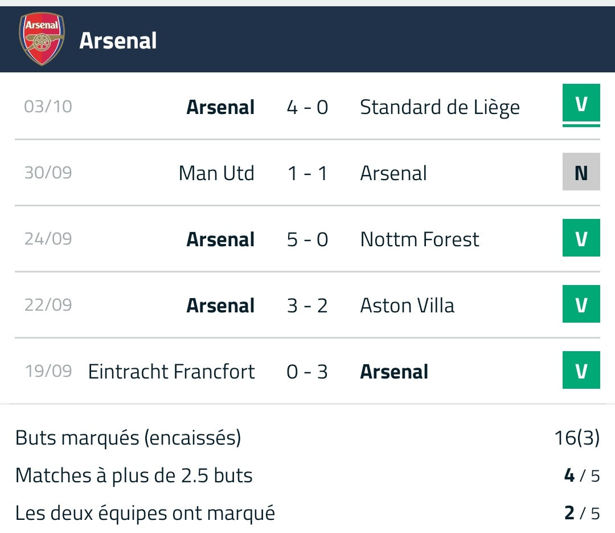
Task: Click the Buts marqués (encaissés) stat row
Action: tap(307, 438)
